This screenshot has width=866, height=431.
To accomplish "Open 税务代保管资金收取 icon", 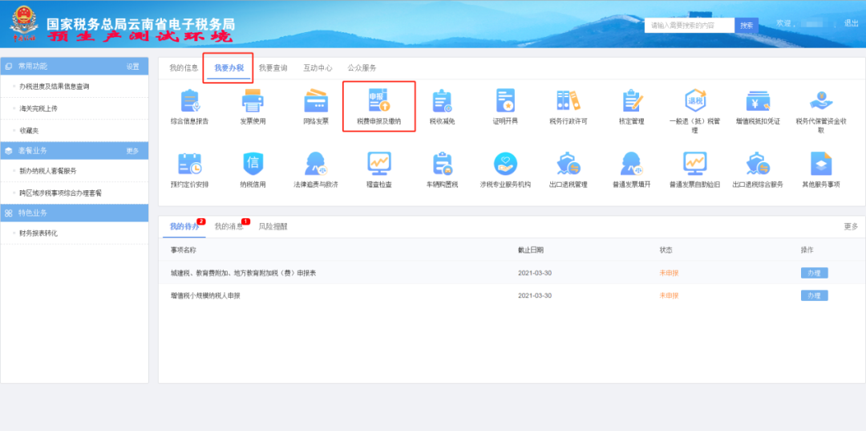I will click(821, 101).
